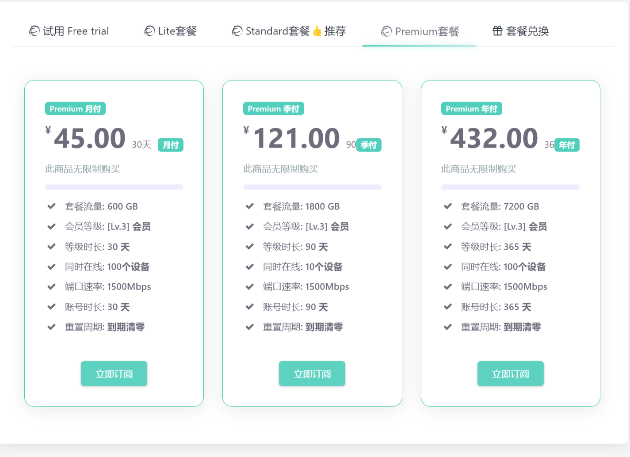The image size is (630, 457).
Task: Click the checkmark beside 账号时长: 30 天
Action: point(51,307)
